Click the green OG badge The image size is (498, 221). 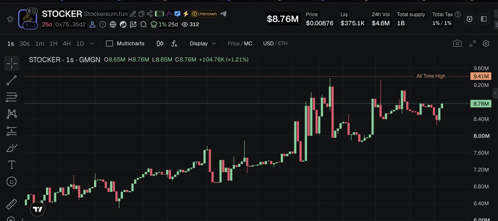[x=159, y=14]
